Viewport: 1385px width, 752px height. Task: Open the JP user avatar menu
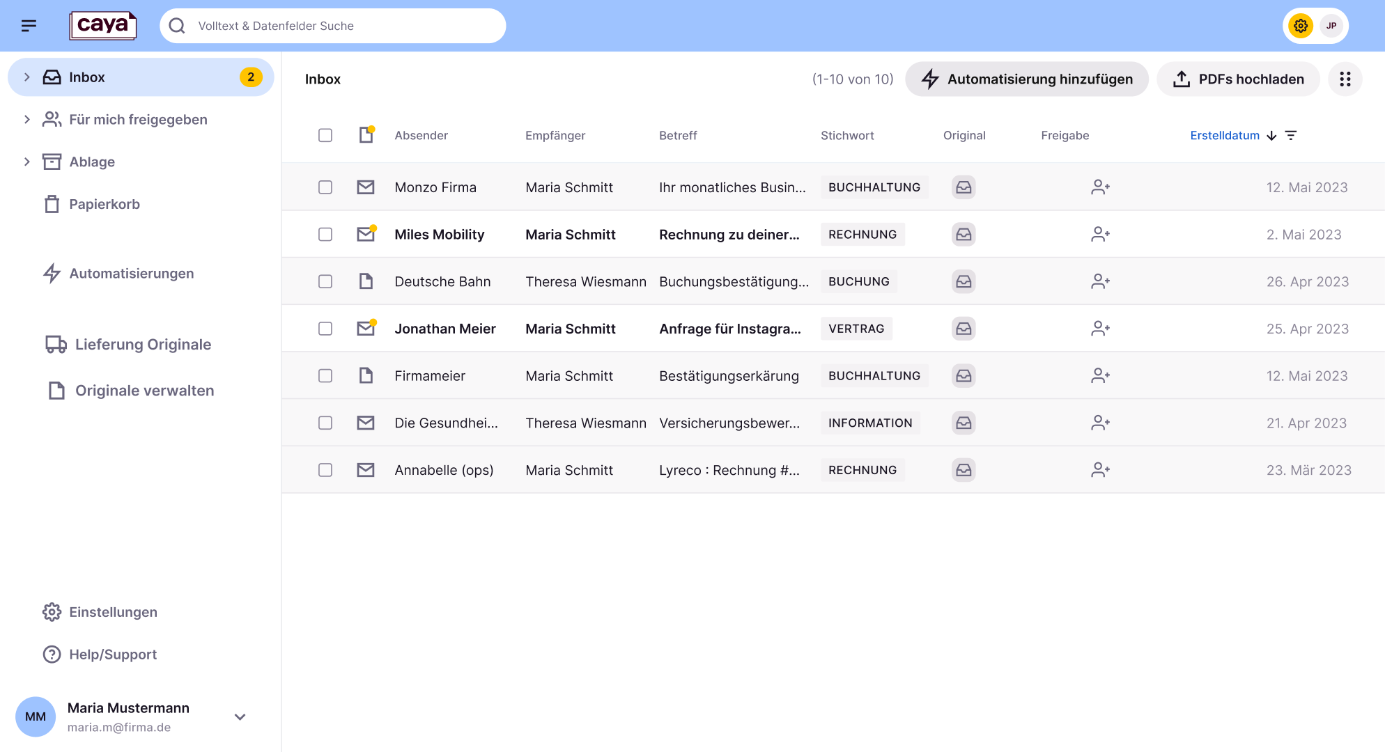pos(1331,26)
